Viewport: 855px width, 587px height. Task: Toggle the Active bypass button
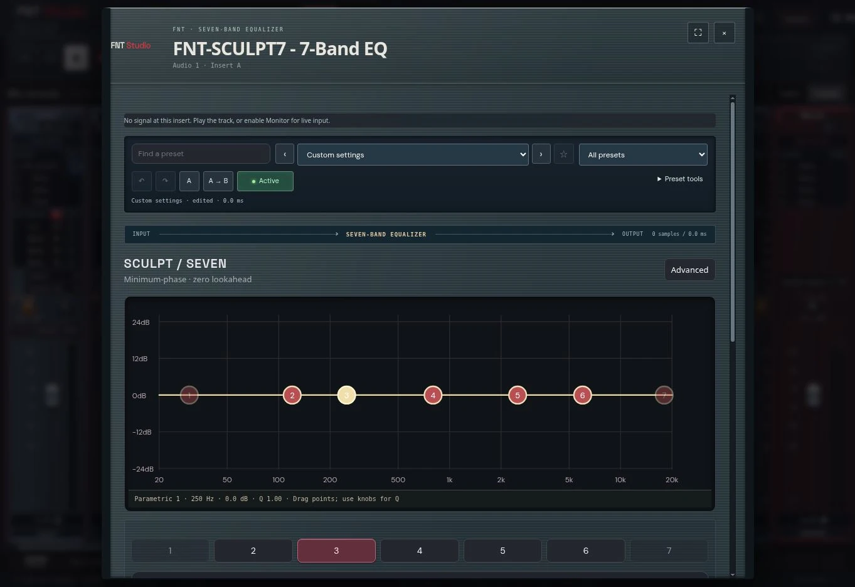point(265,181)
